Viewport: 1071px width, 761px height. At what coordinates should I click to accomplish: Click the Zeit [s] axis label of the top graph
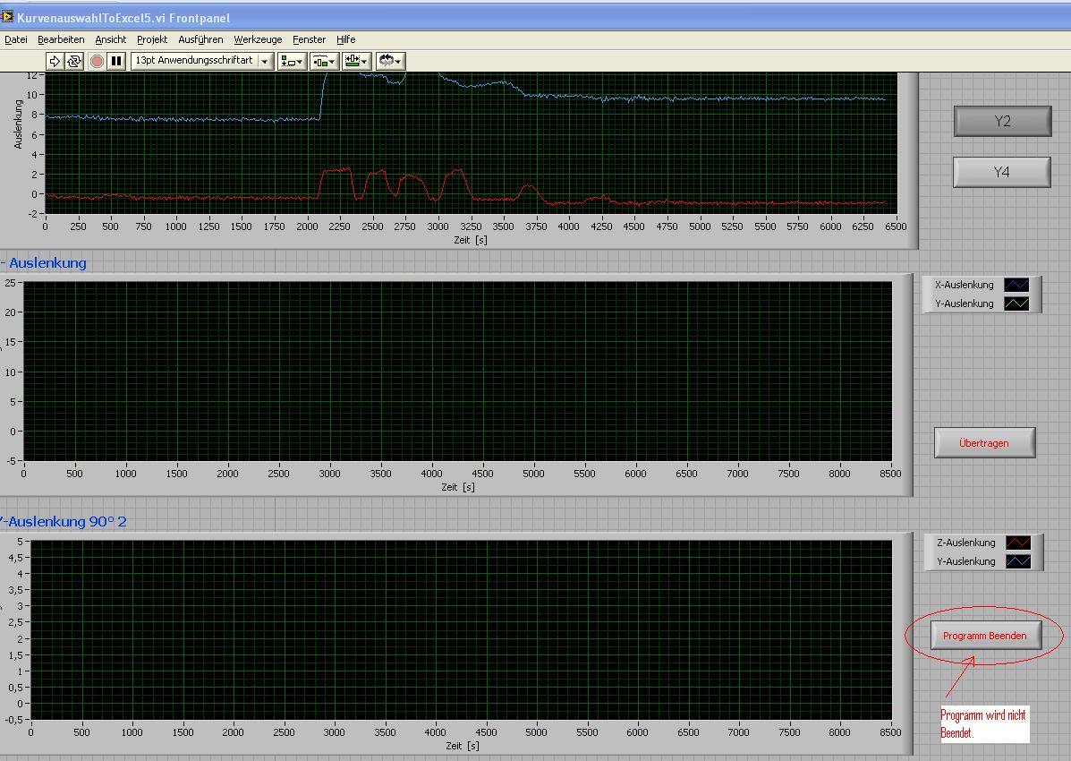[x=471, y=240]
